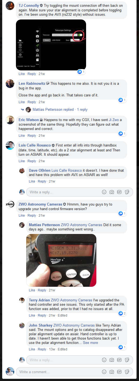
Task: Insert GIF in bottom comment box
Action: pos(119,372)
